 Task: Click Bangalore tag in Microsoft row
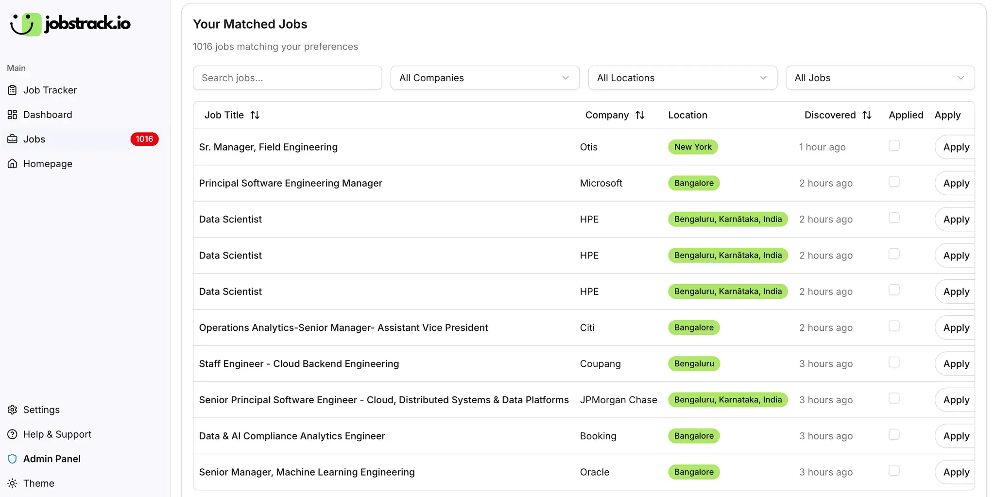[694, 183]
